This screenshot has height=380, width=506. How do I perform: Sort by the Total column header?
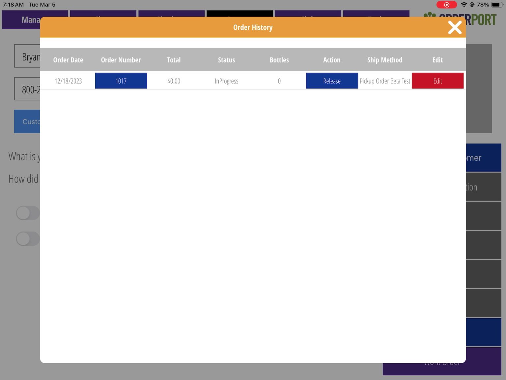[174, 60]
